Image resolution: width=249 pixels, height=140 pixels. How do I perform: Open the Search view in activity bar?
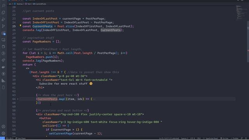(4, 6)
